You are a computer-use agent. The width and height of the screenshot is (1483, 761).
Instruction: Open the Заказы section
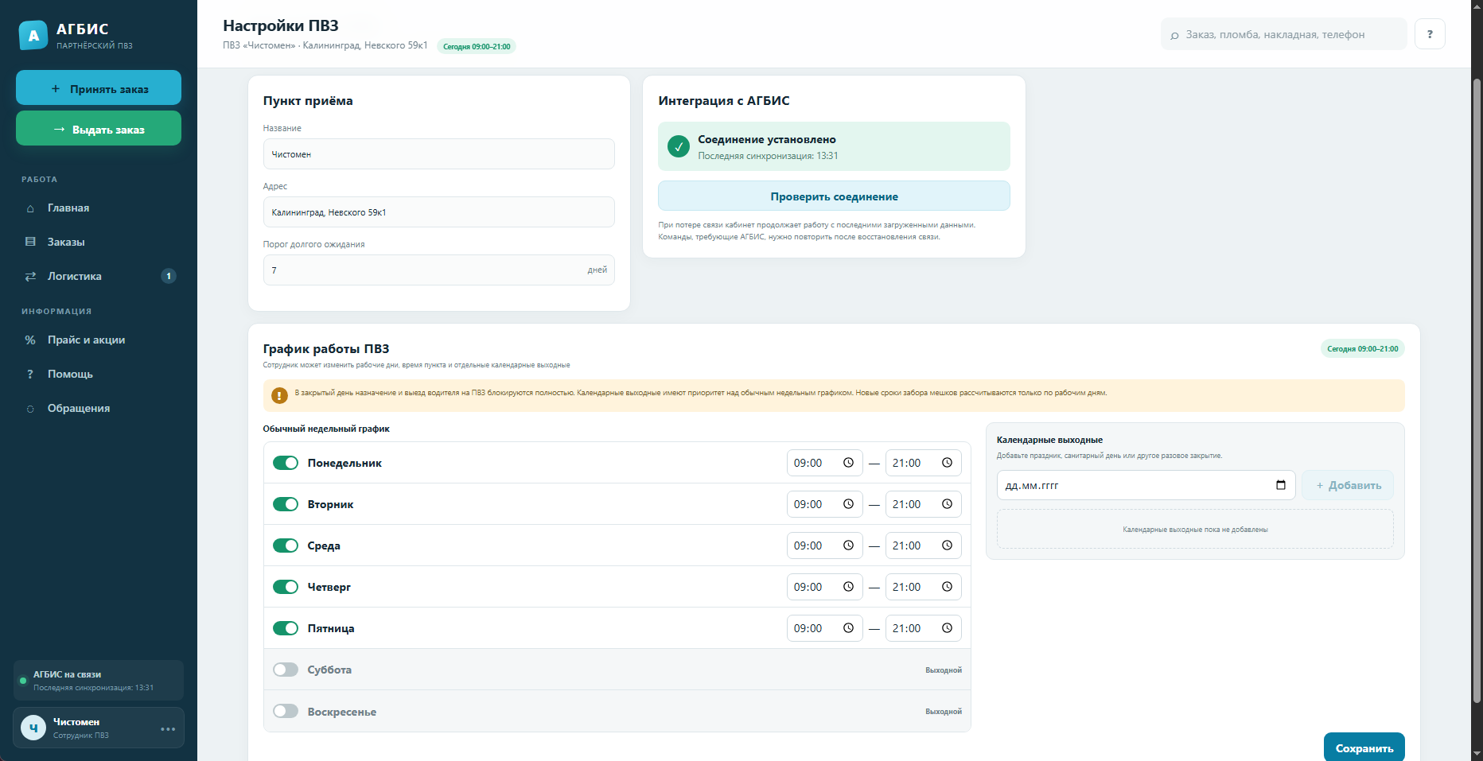tap(99, 243)
